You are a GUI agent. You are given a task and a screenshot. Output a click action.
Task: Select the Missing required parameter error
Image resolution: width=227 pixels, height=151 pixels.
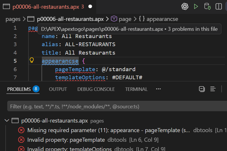109,130
